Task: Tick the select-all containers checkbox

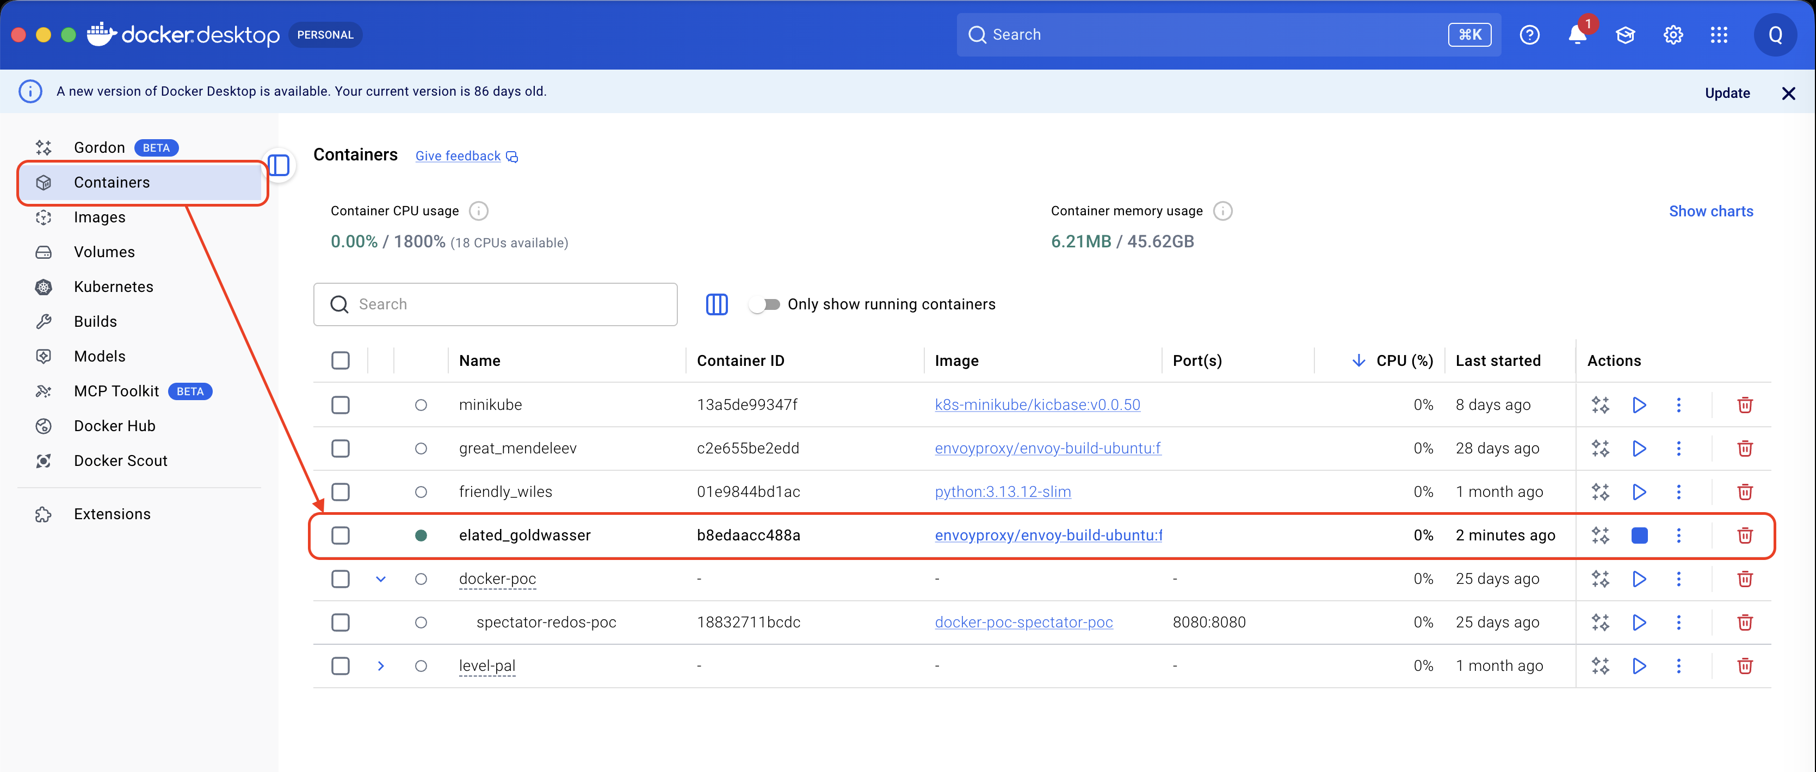Action: point(341,360)
